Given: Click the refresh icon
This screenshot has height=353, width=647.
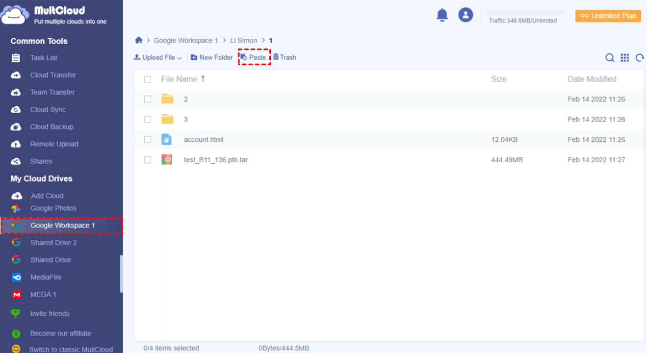Looking at the screenshot, I should pos(640,58).
